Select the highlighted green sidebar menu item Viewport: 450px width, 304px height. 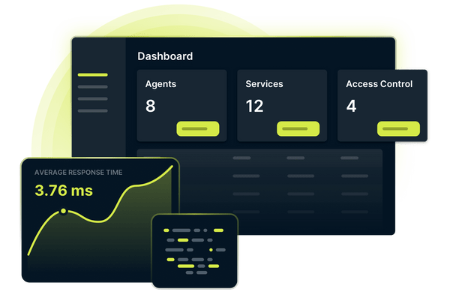pos(92,75)
